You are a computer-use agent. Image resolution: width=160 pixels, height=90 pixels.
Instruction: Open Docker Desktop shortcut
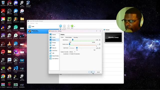16,12
